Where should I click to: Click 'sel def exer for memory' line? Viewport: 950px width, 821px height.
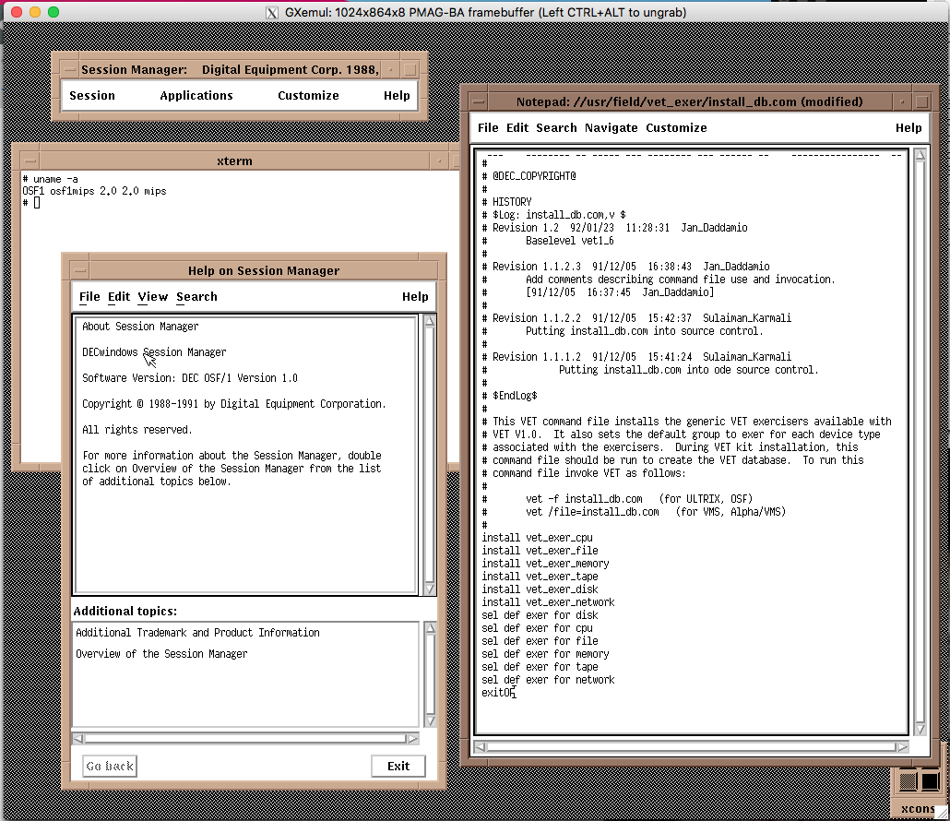545,654
